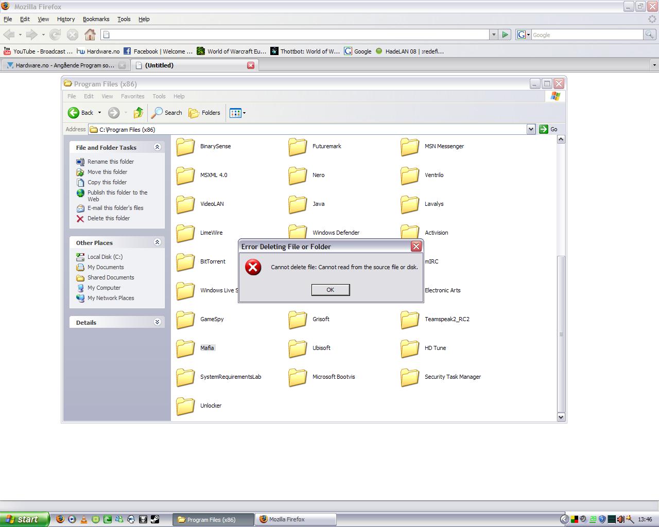
Task: Expand hidden system tray icons arrow
Action: (564, 519)
